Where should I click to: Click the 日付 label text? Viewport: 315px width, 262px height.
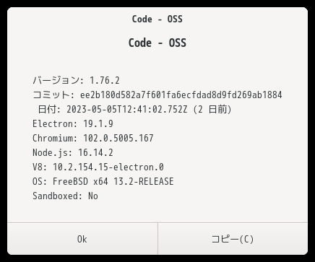(49, 109)
